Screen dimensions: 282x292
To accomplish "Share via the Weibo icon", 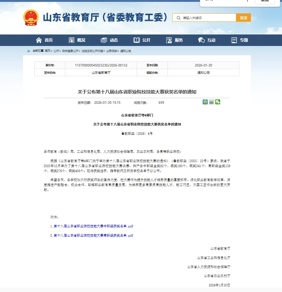I will click(x=211, y=102).
